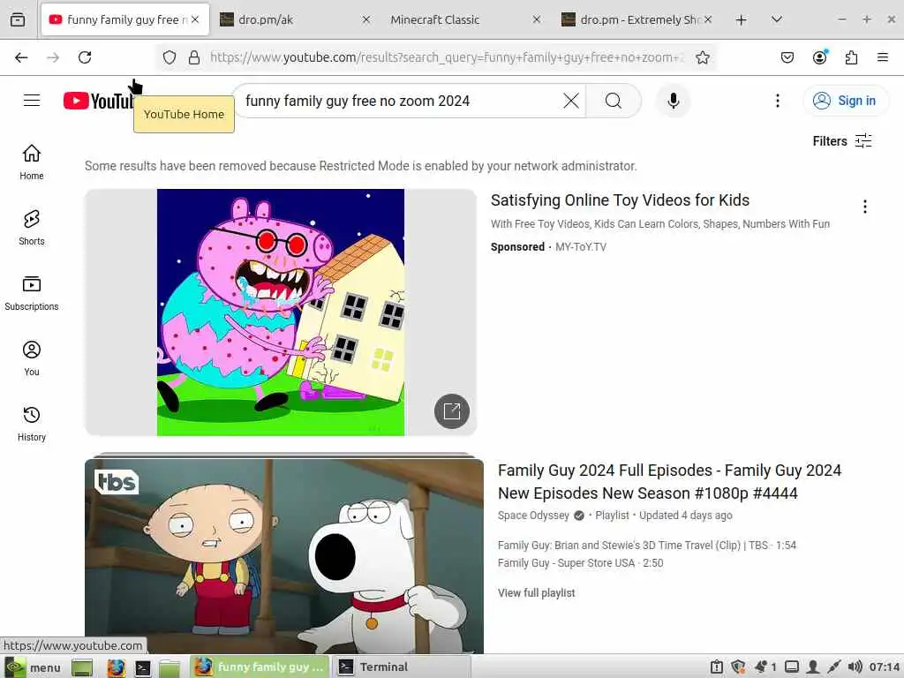Expand the list all tabs dropdown
This screenshot has height=678, width=904.
pyautogui.click(x=777, y=19)
